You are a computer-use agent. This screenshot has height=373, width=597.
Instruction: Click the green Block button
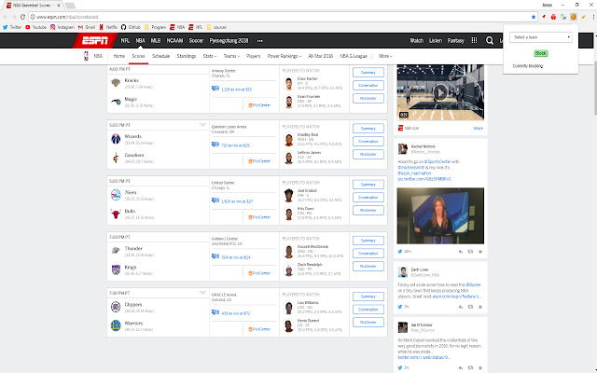[541, 53]
